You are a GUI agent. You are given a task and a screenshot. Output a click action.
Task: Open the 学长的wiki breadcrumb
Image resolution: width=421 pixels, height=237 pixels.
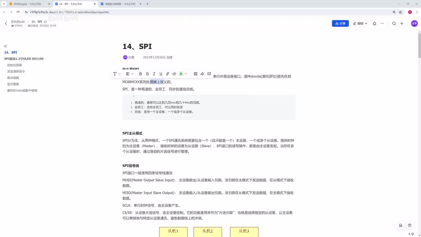(18, 22)
